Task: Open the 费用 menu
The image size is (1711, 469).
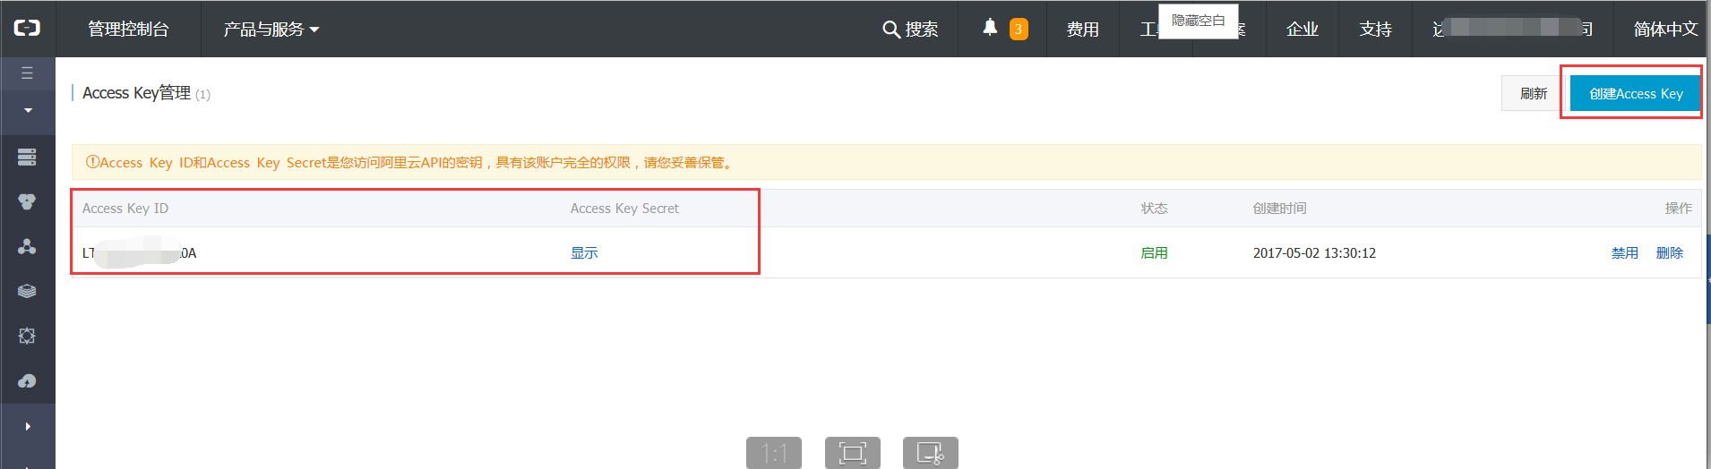Action: (x=1082, y=30)
